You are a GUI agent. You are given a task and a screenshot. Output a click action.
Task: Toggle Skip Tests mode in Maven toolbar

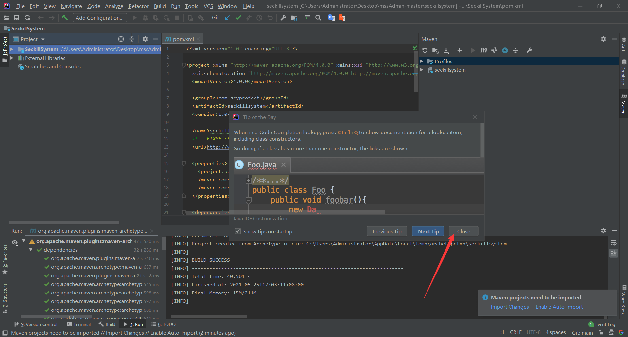pyautogui.click(x=505, y=50)
